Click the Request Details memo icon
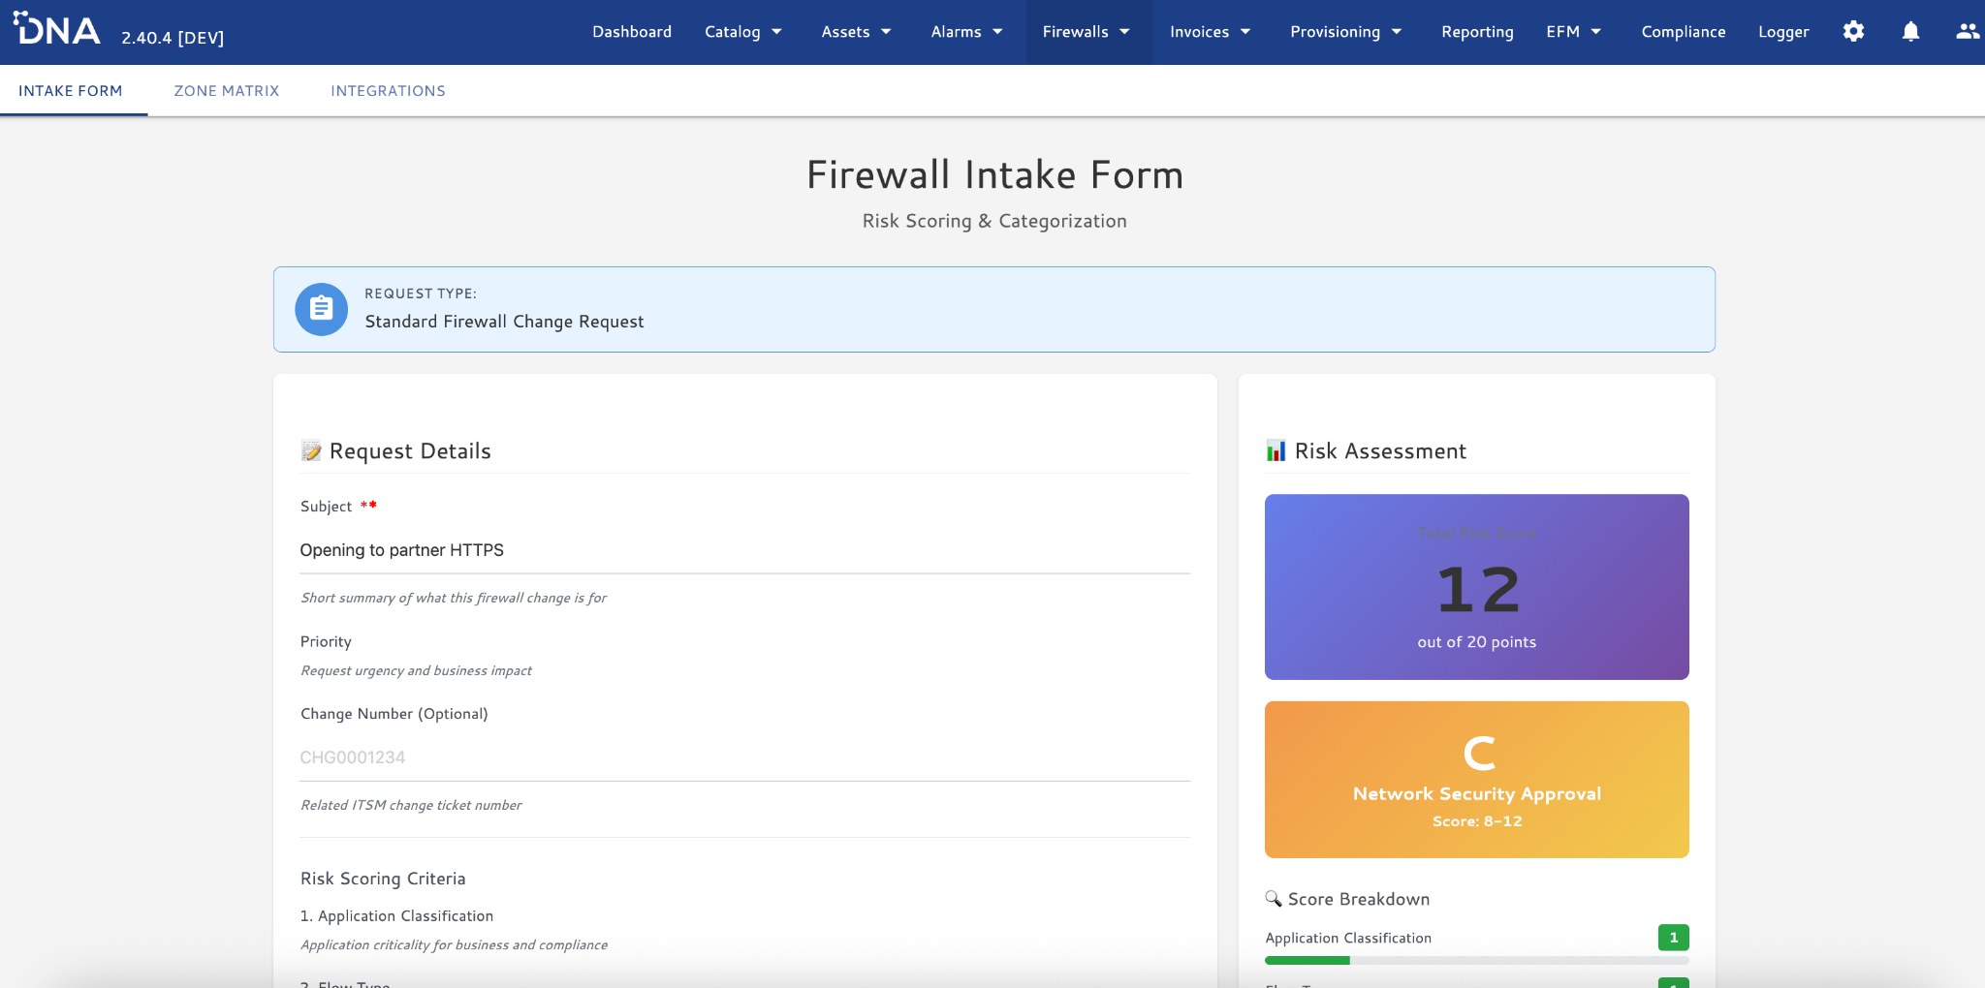Screen dimensions: 1985x988 point(311,451)
